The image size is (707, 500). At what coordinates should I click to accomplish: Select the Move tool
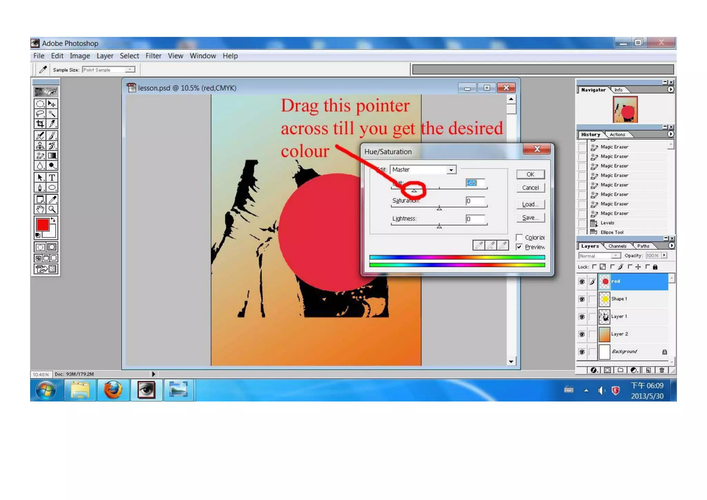click(x=52, y=104)
